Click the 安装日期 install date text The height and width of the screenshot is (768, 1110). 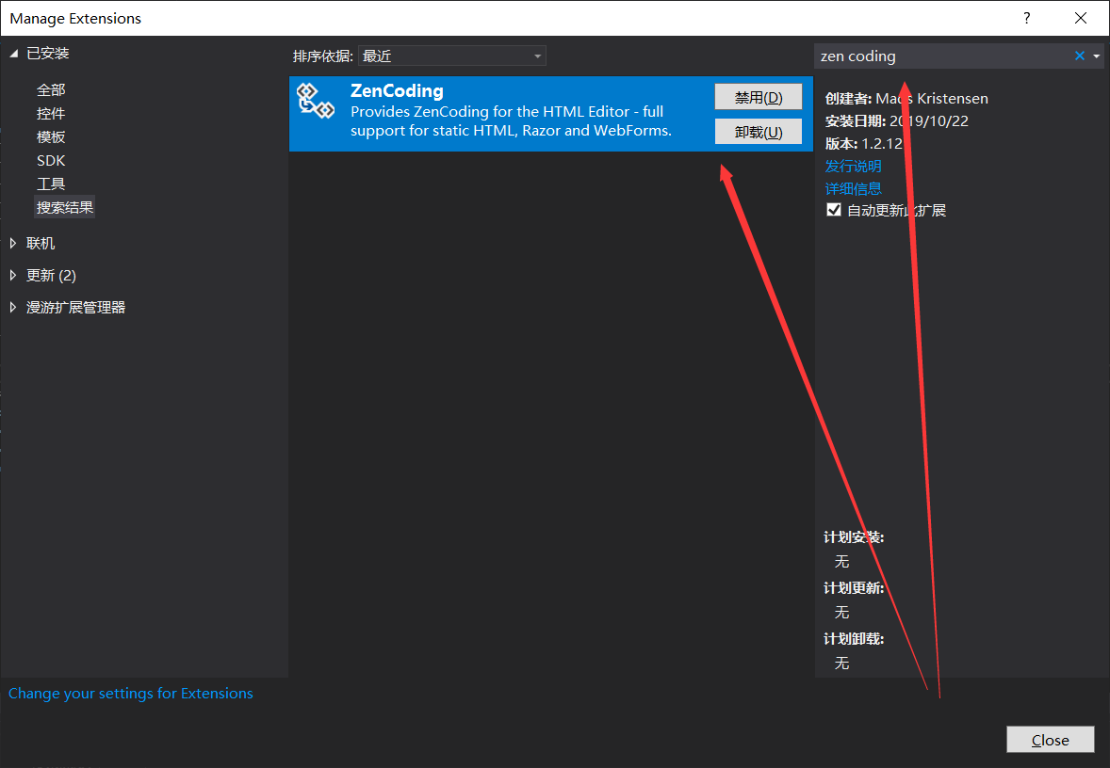(897, 120)
